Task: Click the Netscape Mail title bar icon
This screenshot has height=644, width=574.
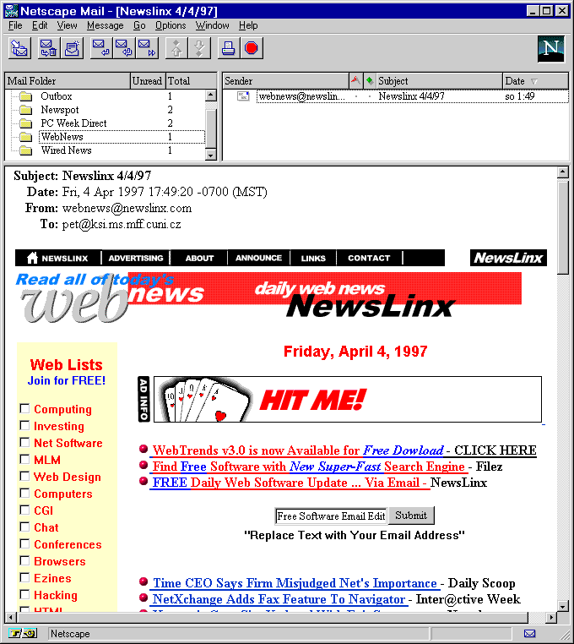Action: [x=11, y=11]
